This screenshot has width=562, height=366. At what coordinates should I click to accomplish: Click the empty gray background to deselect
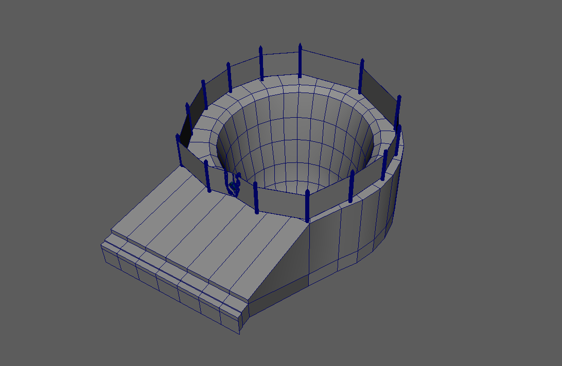pyautogui.click(x=77, y=77)
